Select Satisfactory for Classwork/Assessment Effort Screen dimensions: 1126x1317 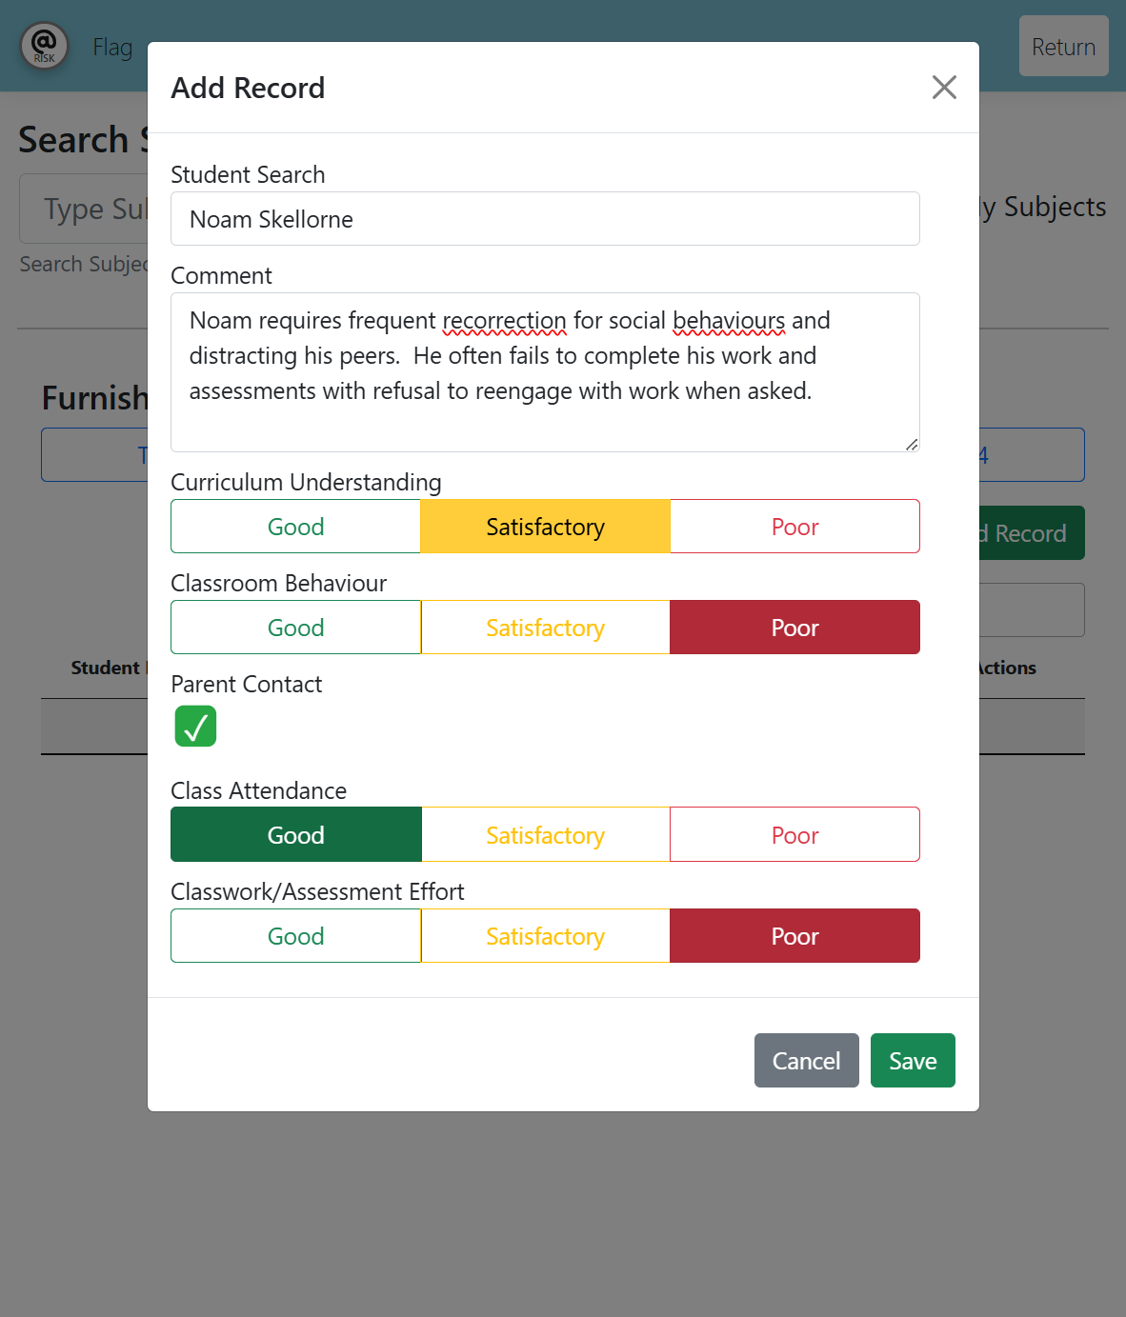545,935
